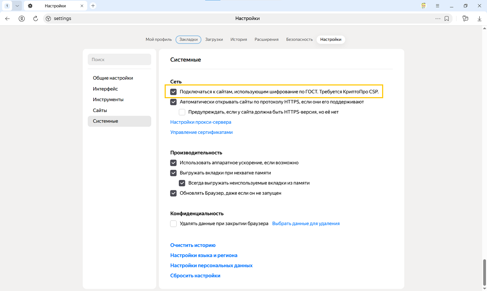
Task: Click the Поиск settings search field
Action: pos(119,60)
